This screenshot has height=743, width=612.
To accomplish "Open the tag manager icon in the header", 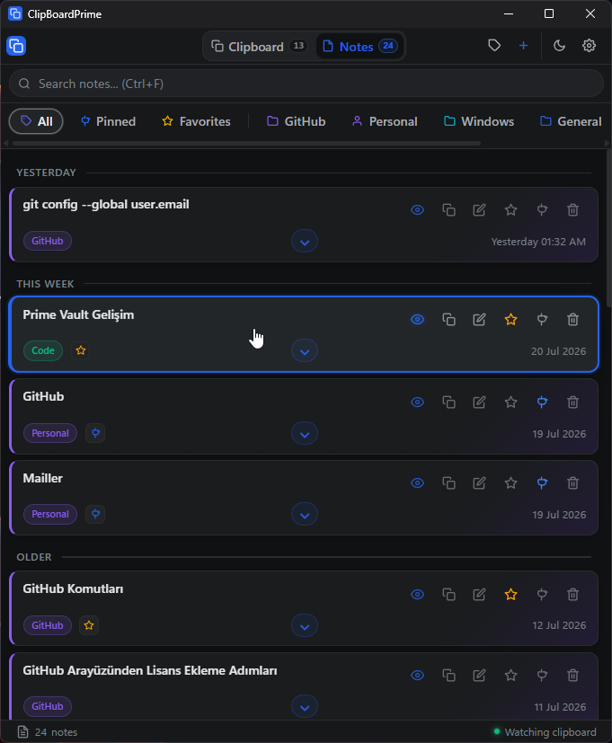I will (494, 46).
